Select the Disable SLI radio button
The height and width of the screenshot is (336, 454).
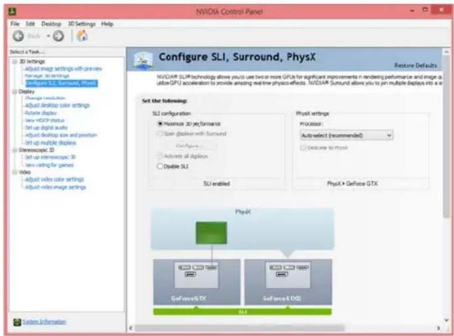click(159, 166)
